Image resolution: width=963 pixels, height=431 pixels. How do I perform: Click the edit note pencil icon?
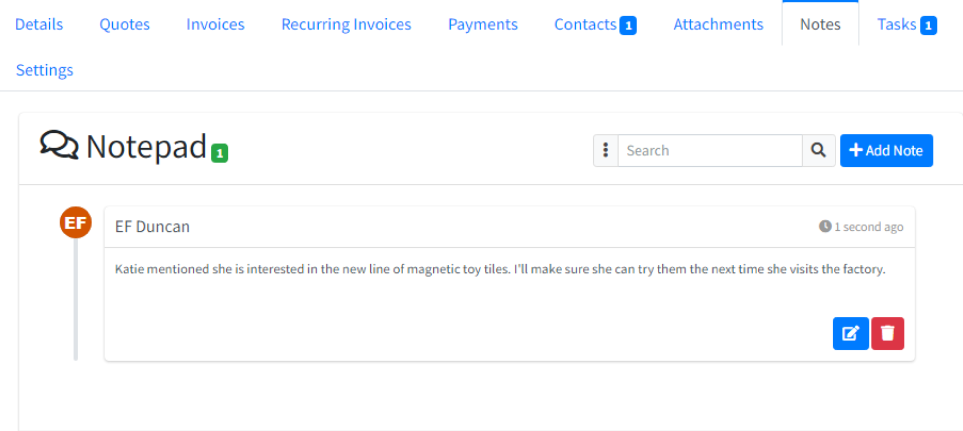850,333
